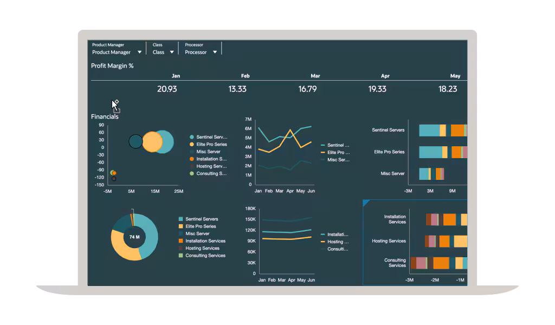Open the Processor filter dropdown
This screenshot has height=325, width=555.
point(201,52)
